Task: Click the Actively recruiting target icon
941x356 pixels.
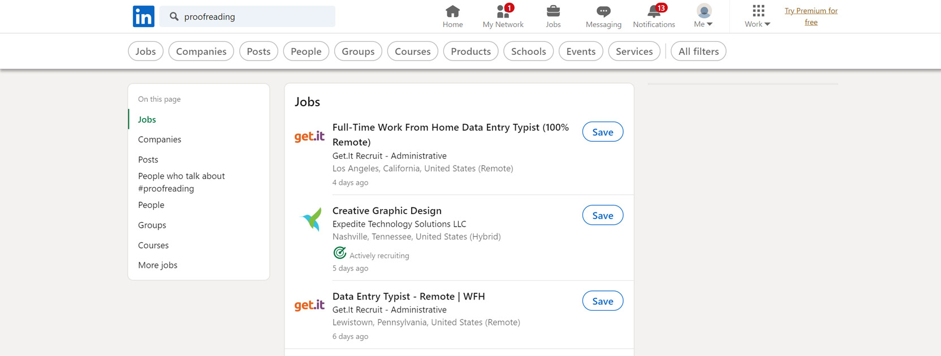Action: [x=339, y=253]
